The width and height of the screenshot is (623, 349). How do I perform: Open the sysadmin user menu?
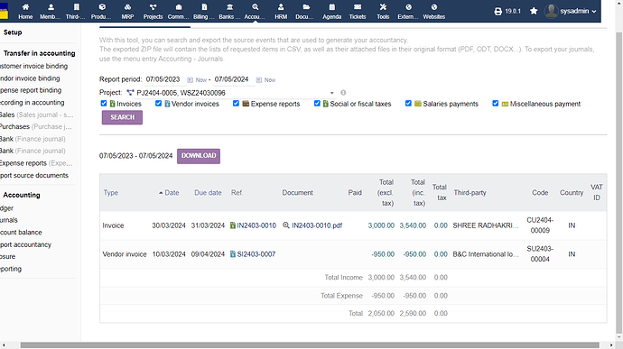pos(571,11)
